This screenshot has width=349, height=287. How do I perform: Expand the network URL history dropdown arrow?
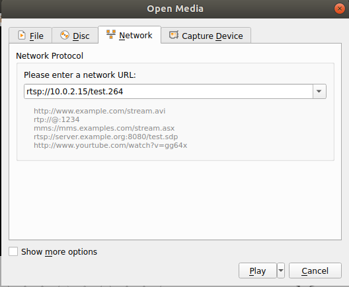(x=319, y=91)
